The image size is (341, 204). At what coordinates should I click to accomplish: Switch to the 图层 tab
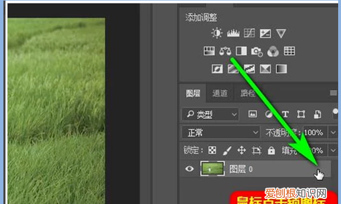coord(193,93)
